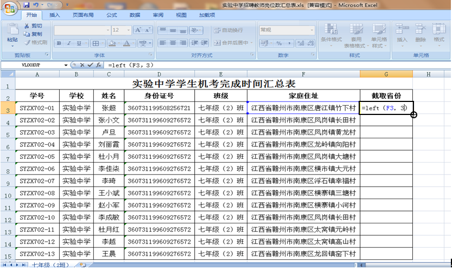Open the 字体 group dialog launcher
452x269 pixels.
(150, 54)
